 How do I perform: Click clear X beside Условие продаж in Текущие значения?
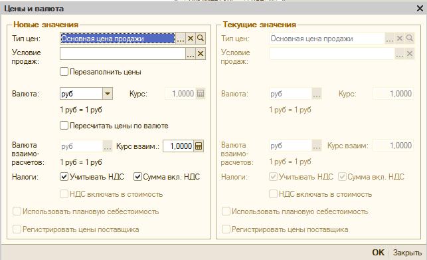pyautogui.click(x=410, y=54)
